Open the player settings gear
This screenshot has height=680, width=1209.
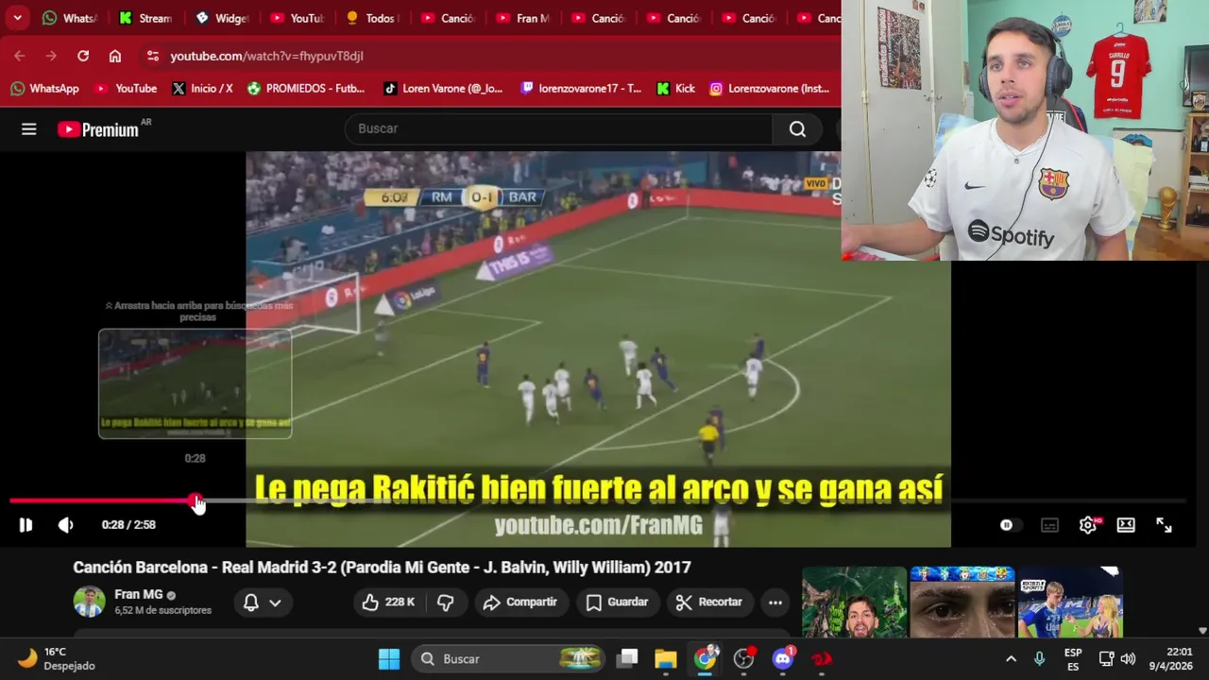click(x=1088, y=525)
